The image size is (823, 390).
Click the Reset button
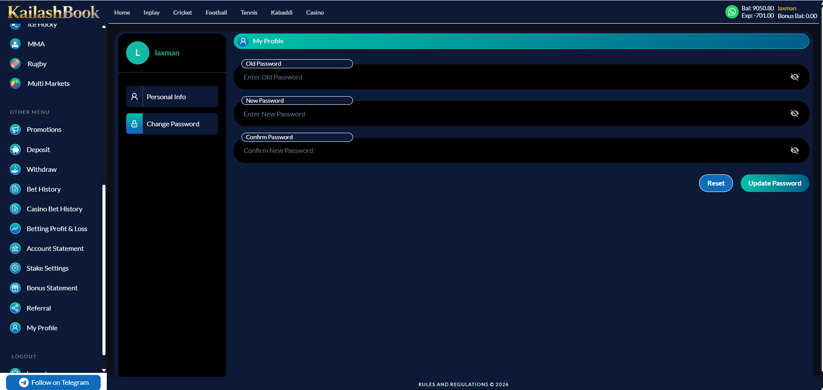[x=716, y=183]
